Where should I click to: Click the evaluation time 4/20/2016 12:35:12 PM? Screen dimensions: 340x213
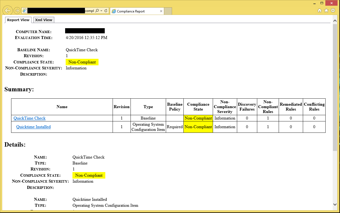click(87, 38)
